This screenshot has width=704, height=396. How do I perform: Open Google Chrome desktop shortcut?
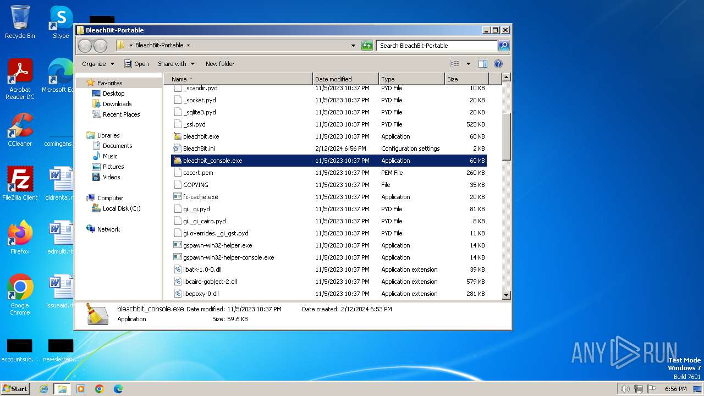pyautogui.click(x=20, y=295)
